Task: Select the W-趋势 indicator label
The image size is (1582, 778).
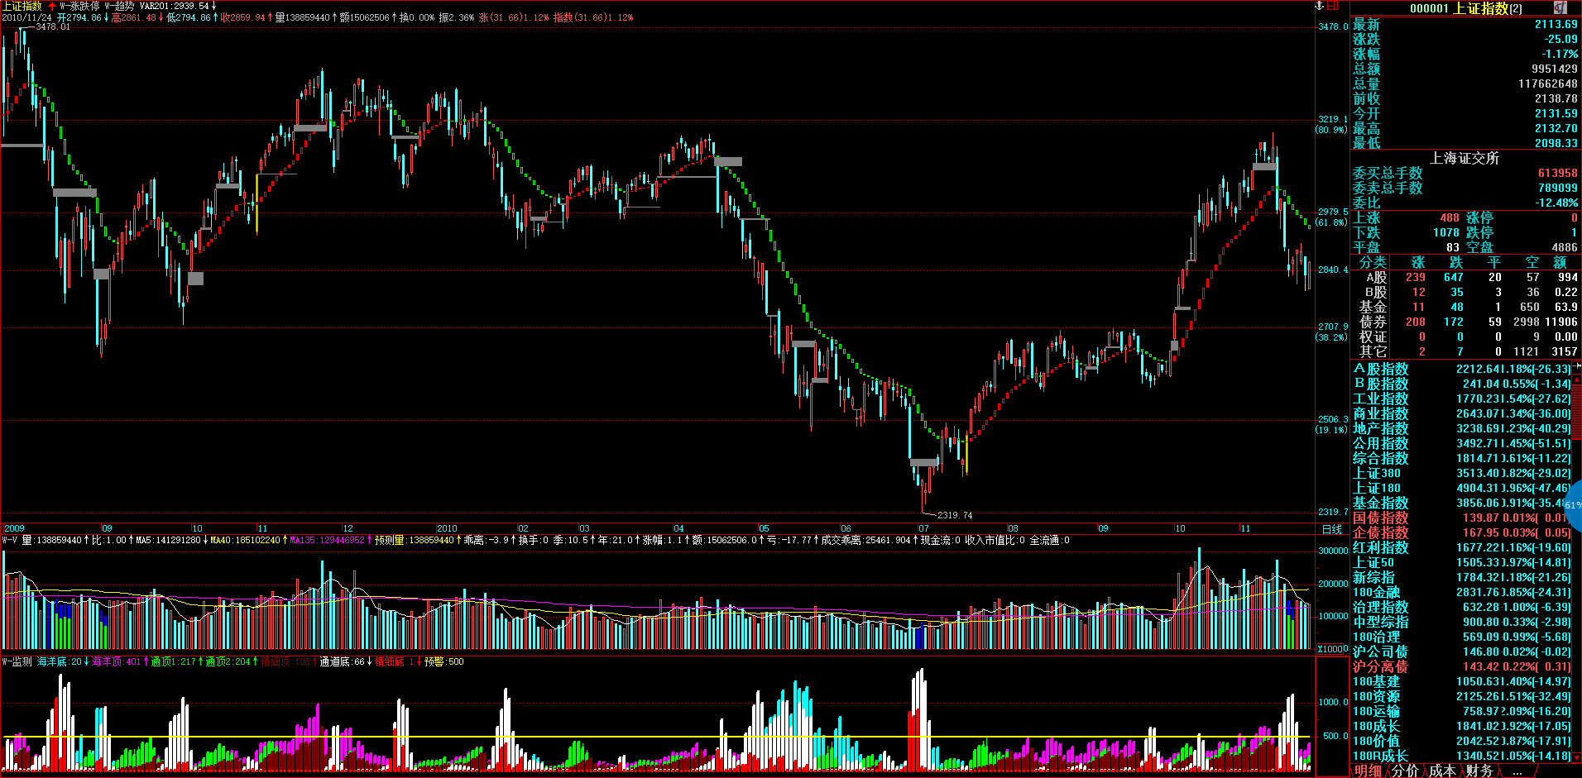Action: [x=119, y=6]
